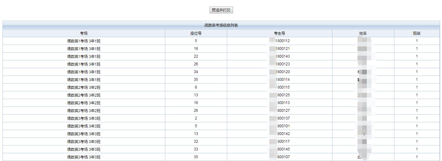Click the 姓名 column header

pyautogui.click(x=363, y=33)
